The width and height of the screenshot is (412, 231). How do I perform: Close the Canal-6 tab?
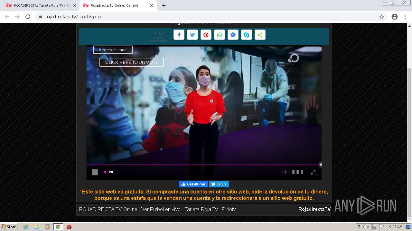coord(152,5)
